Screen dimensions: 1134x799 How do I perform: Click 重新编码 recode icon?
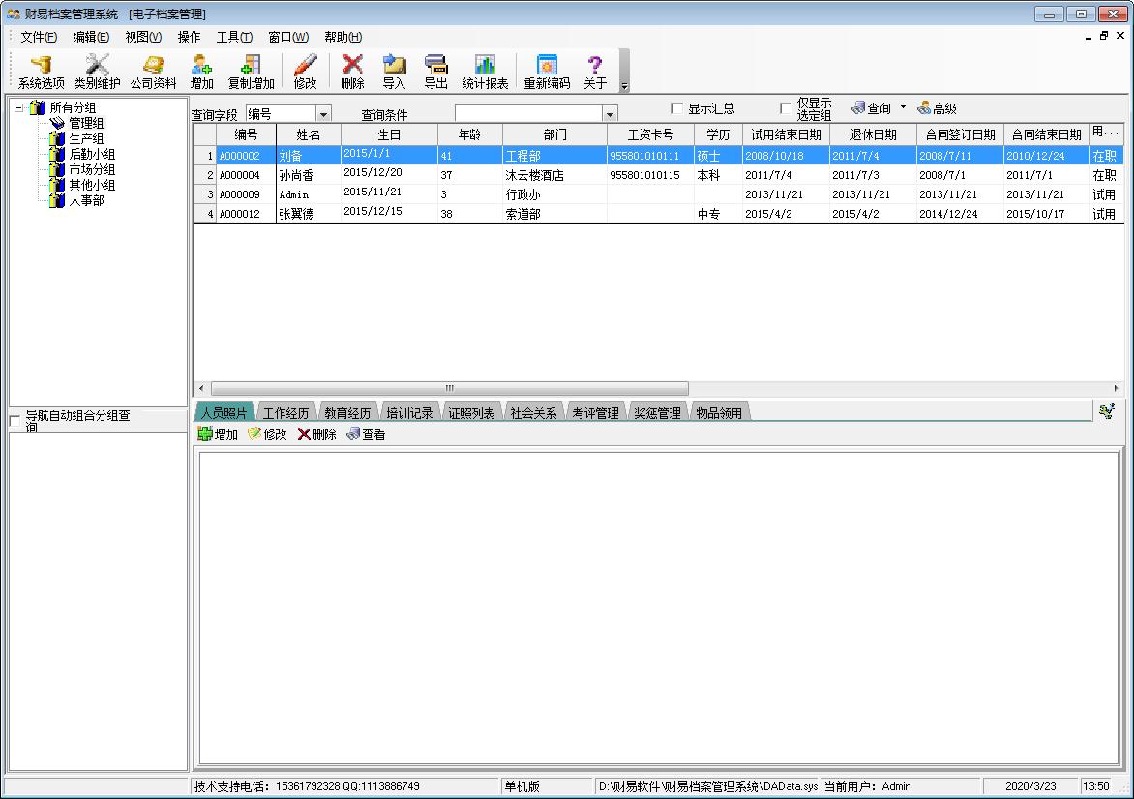click(x=547, y=72)
